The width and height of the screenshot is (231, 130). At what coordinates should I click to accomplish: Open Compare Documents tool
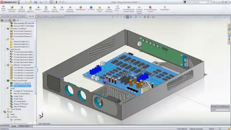point(109,9)
